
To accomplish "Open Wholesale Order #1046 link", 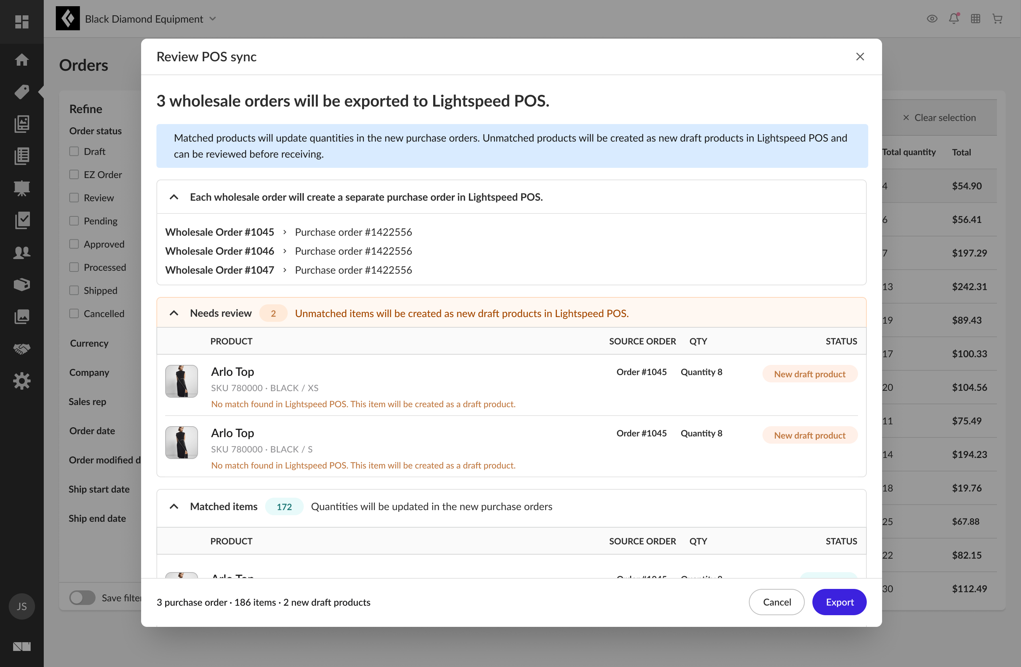I will coord(220,251).
